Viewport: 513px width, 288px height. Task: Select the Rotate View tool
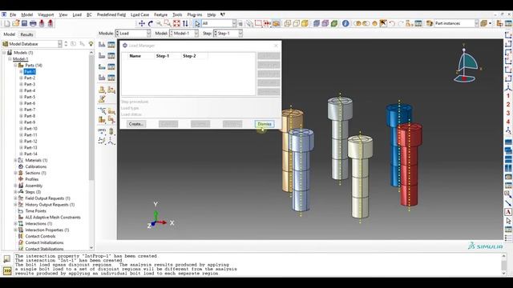coord(151,23)
